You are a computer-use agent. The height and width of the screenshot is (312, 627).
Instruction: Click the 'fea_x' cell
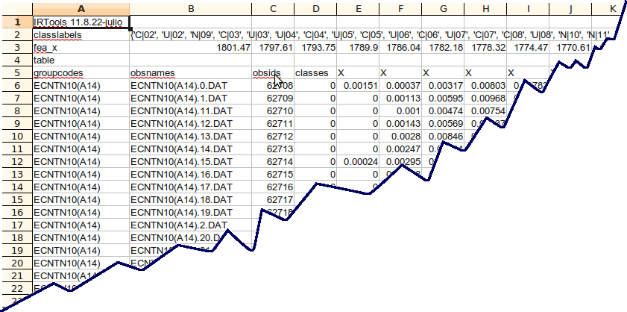(81, 48)
